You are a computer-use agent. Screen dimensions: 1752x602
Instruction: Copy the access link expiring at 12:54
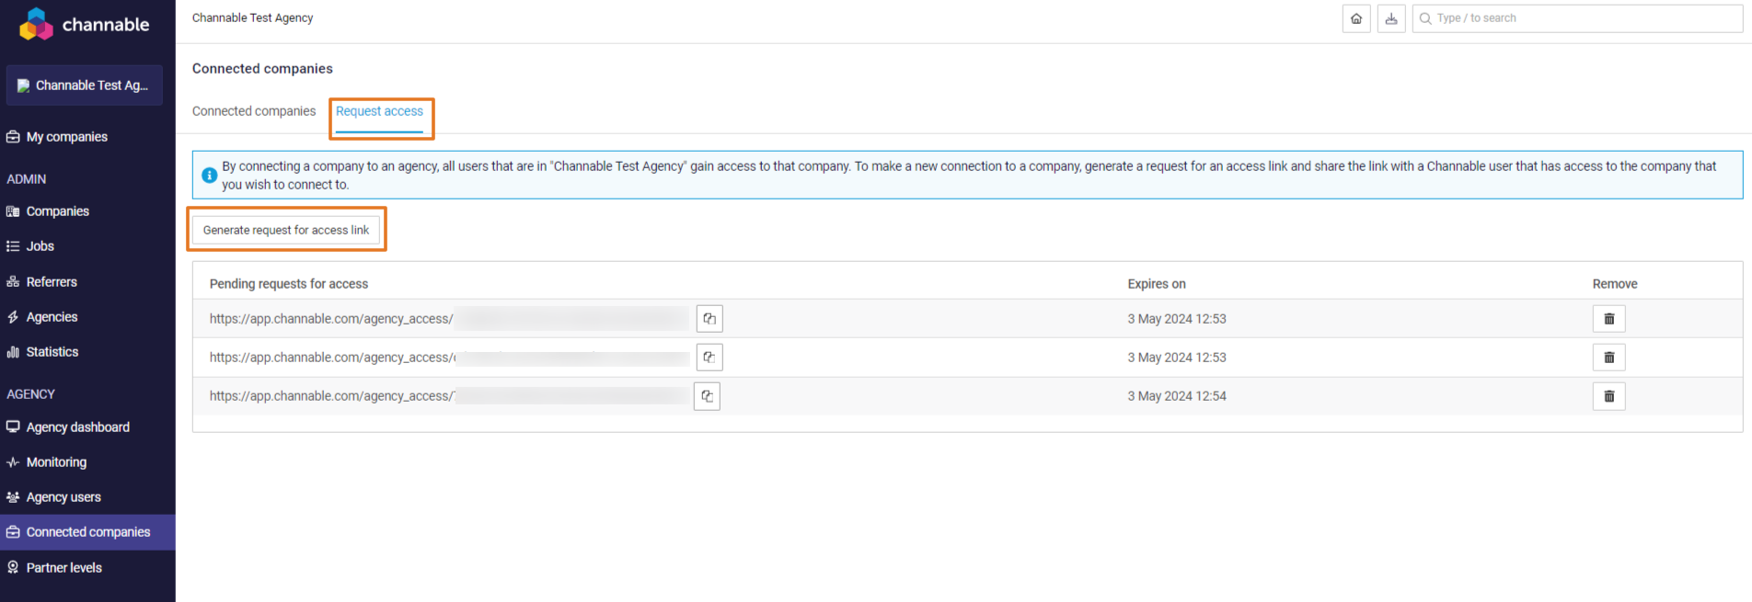coord(707,396)
